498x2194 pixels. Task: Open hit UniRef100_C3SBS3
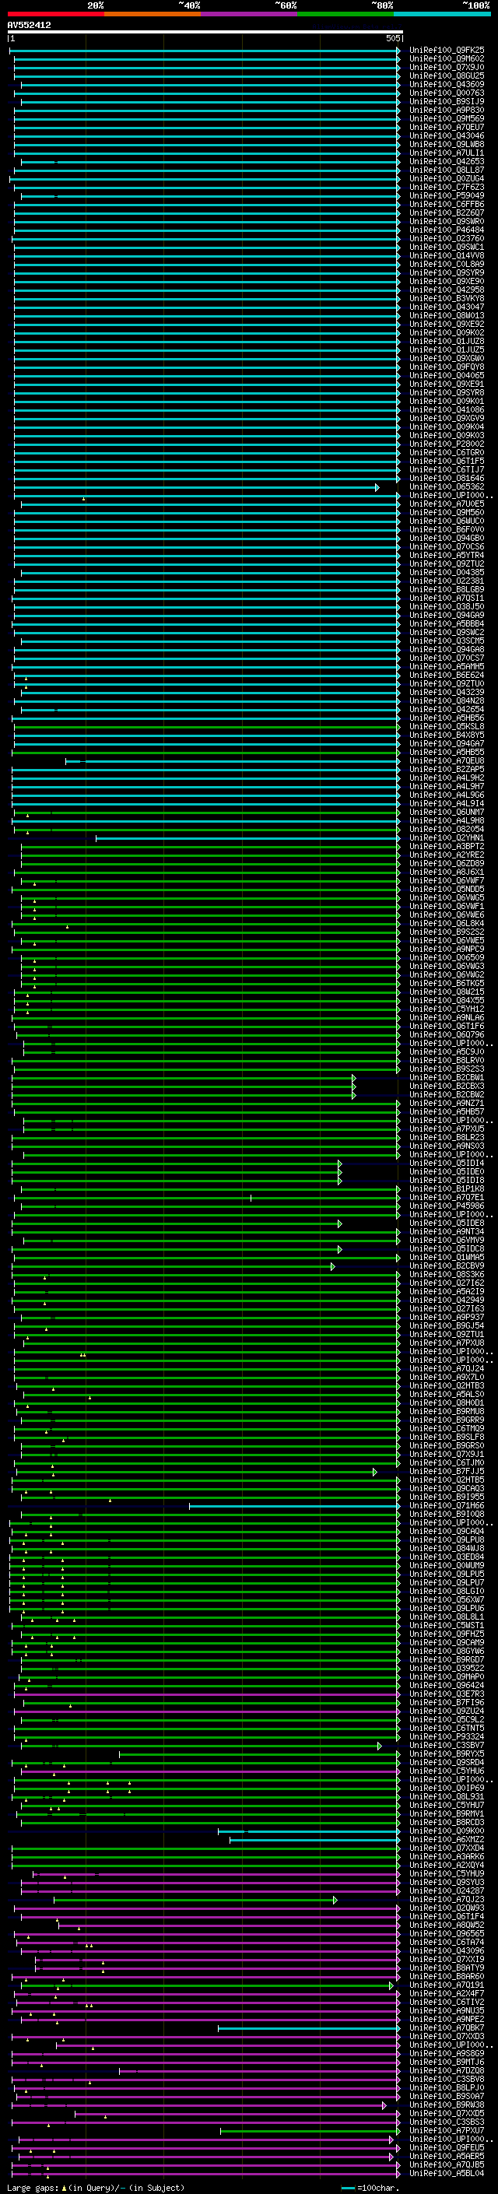click(x=447, y=2122)
